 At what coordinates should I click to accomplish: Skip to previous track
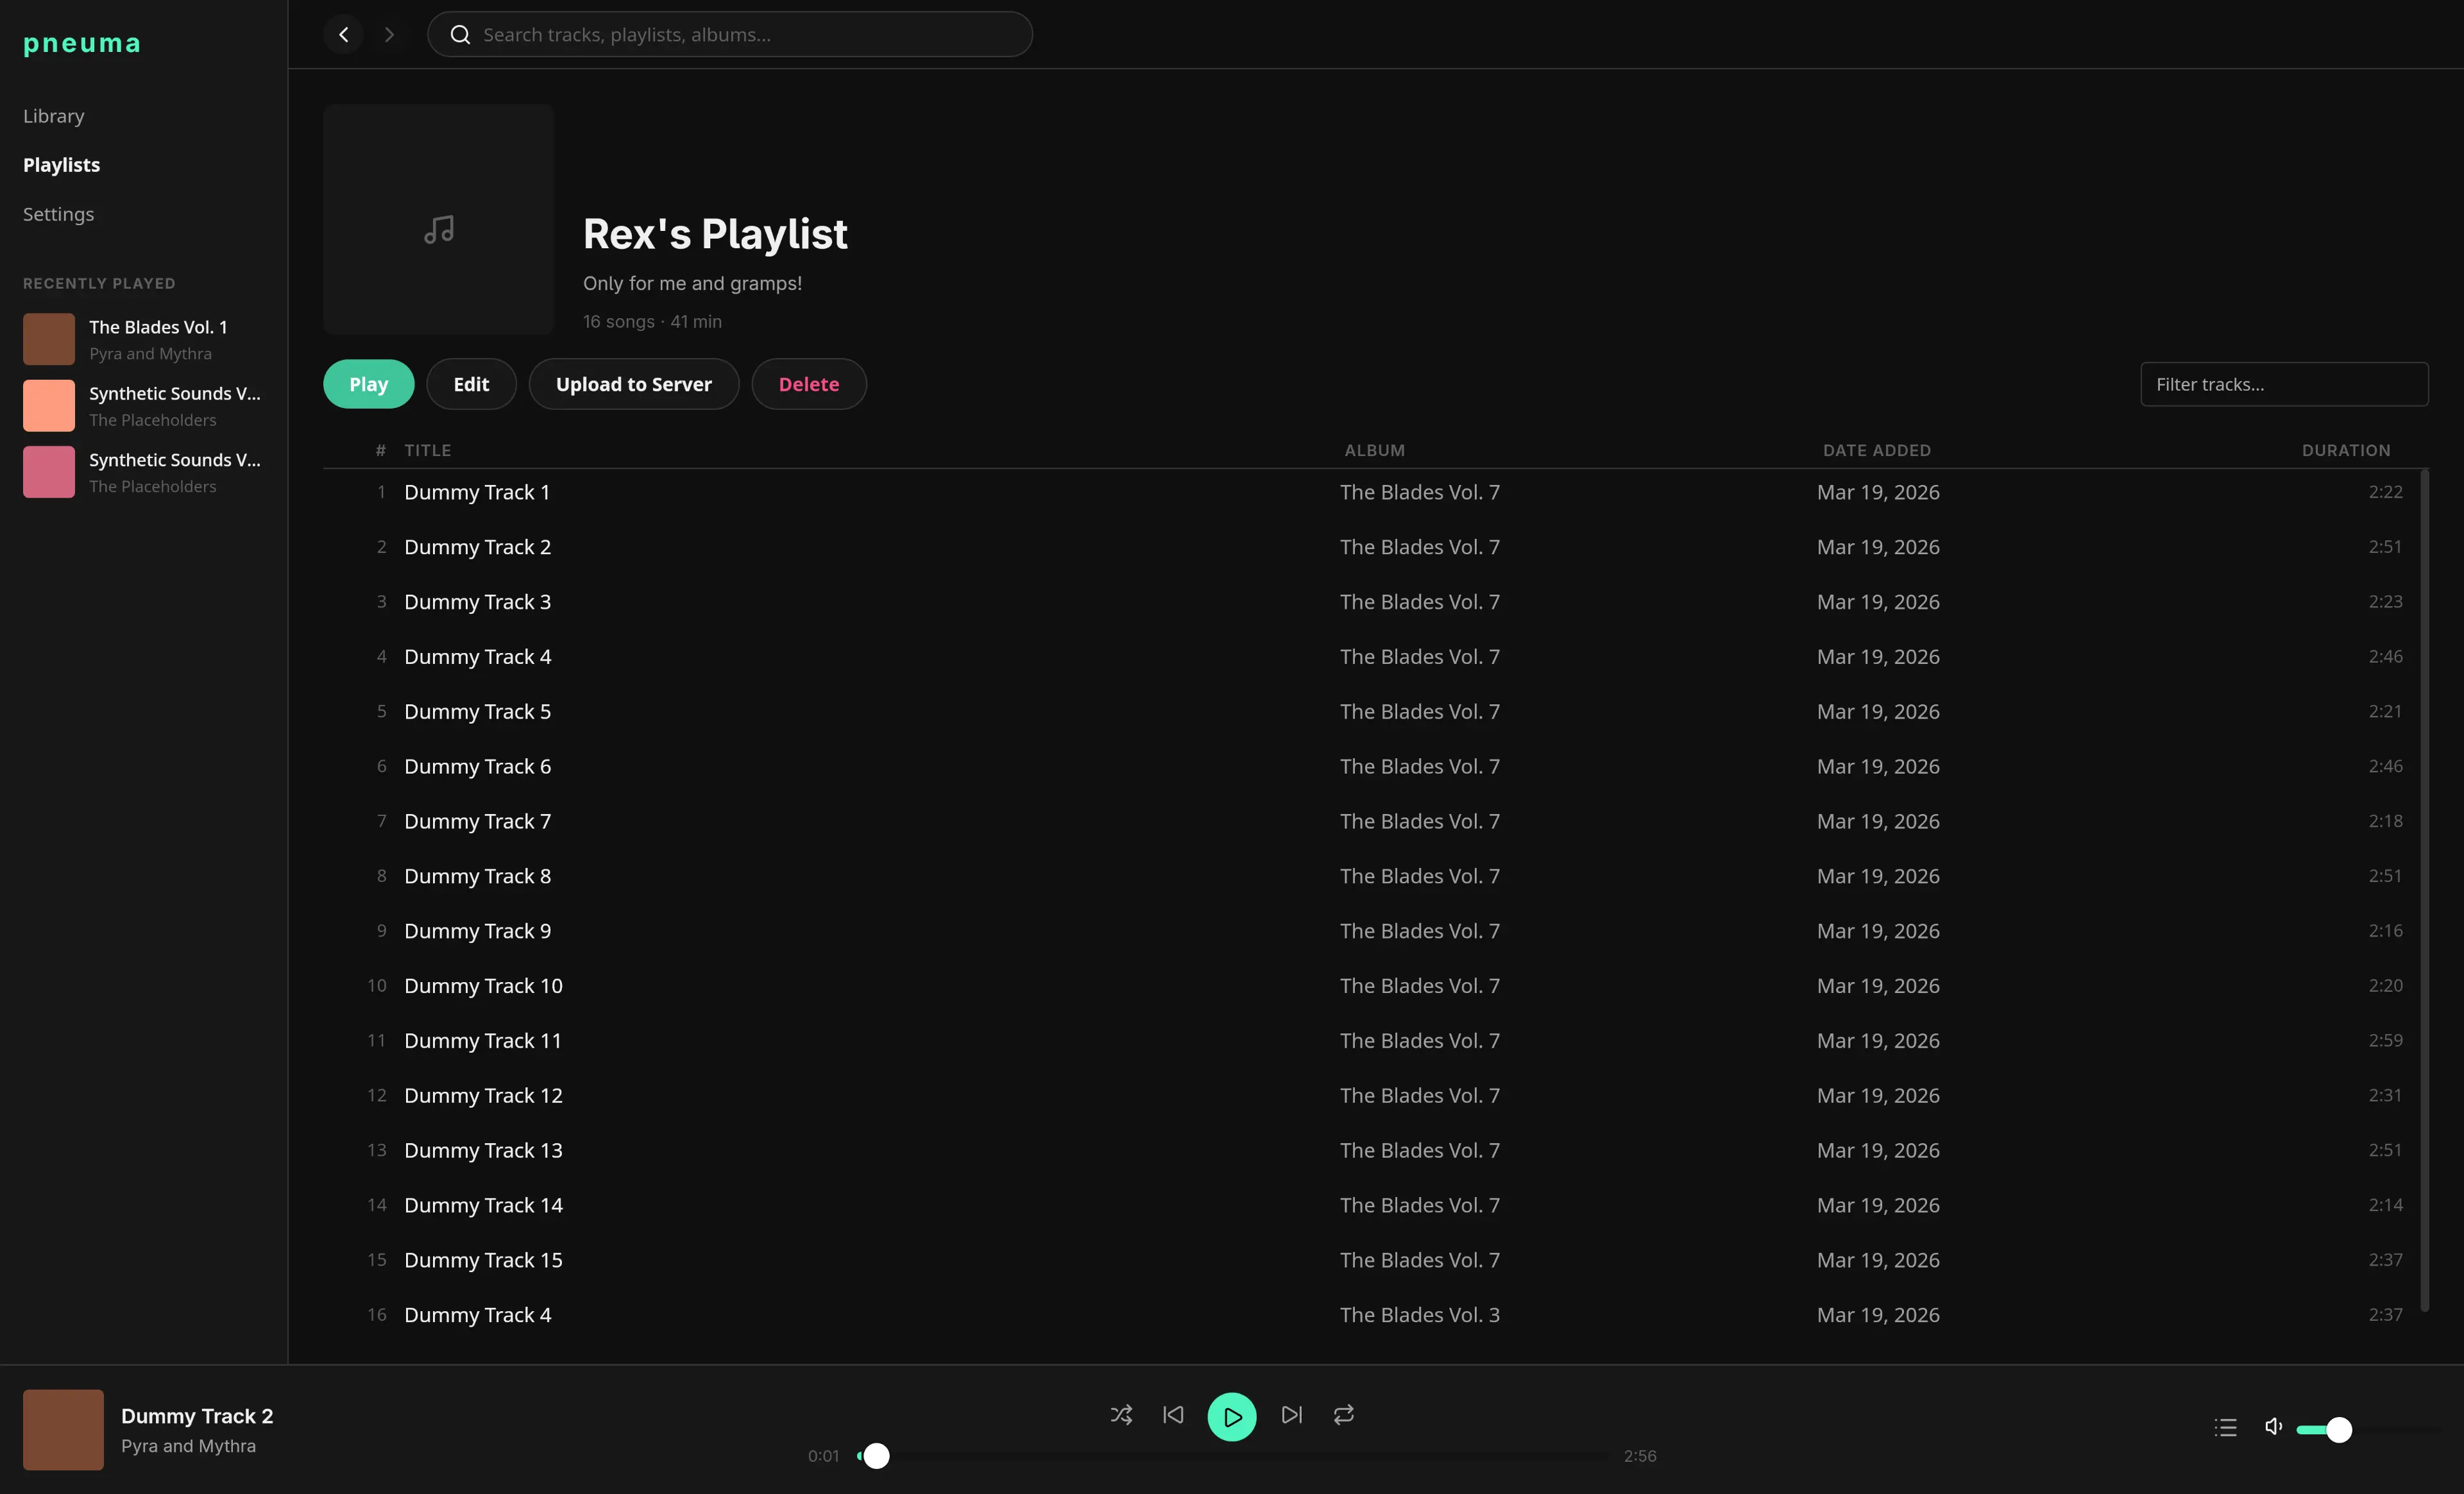pyautogui.click(x=1173, y=1415)
